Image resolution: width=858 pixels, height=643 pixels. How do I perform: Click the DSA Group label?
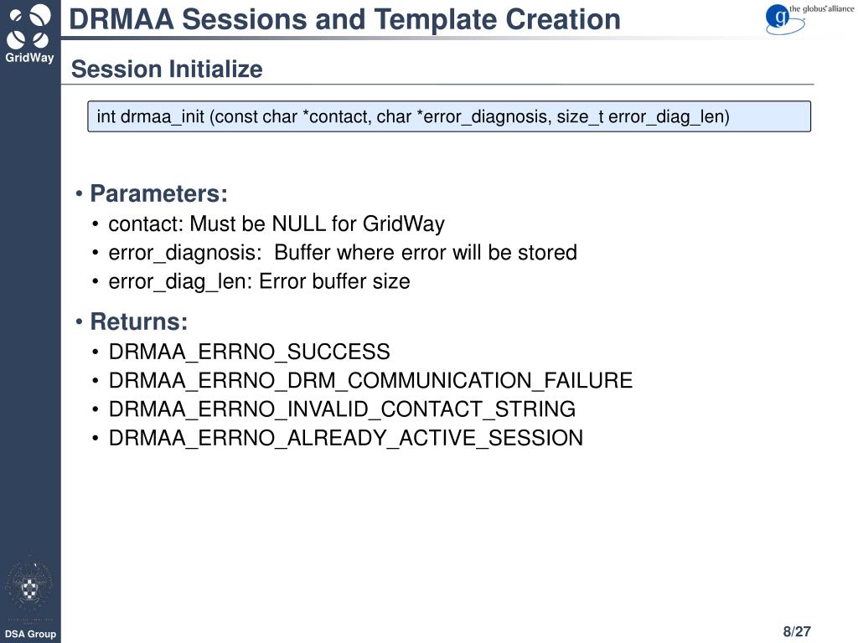30,634
